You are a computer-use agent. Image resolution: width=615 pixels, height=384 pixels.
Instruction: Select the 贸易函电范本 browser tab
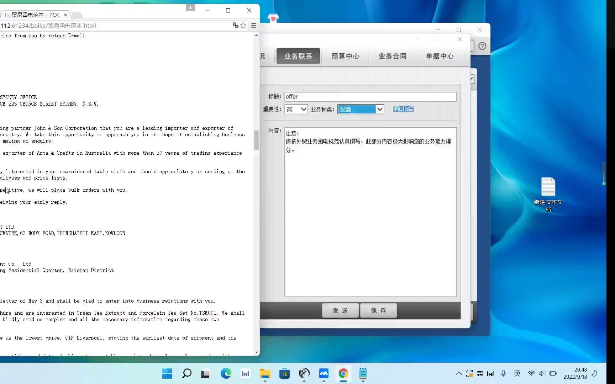35,15
